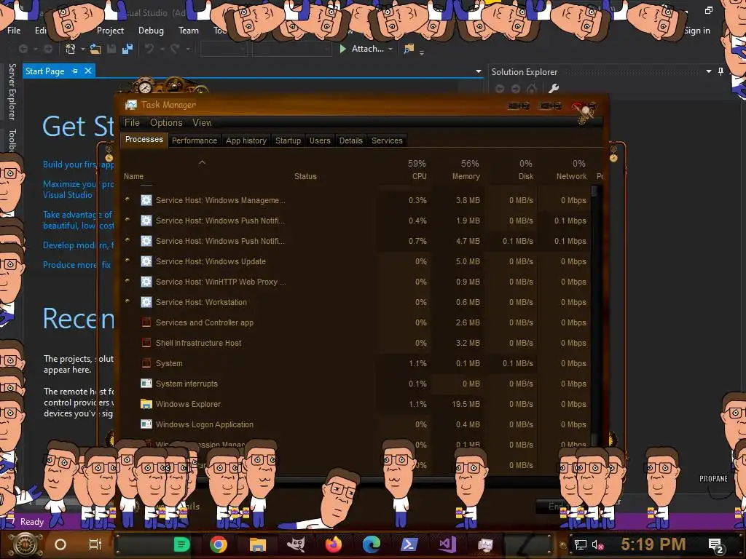The height and width of the screenshot is (559, 746).
Task: Click Save All icon in toolbar
Action: (127, 49)
